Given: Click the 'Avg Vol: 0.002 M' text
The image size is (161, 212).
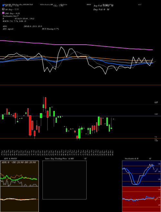Looking at the screenshot, I should tap(103, 6).
